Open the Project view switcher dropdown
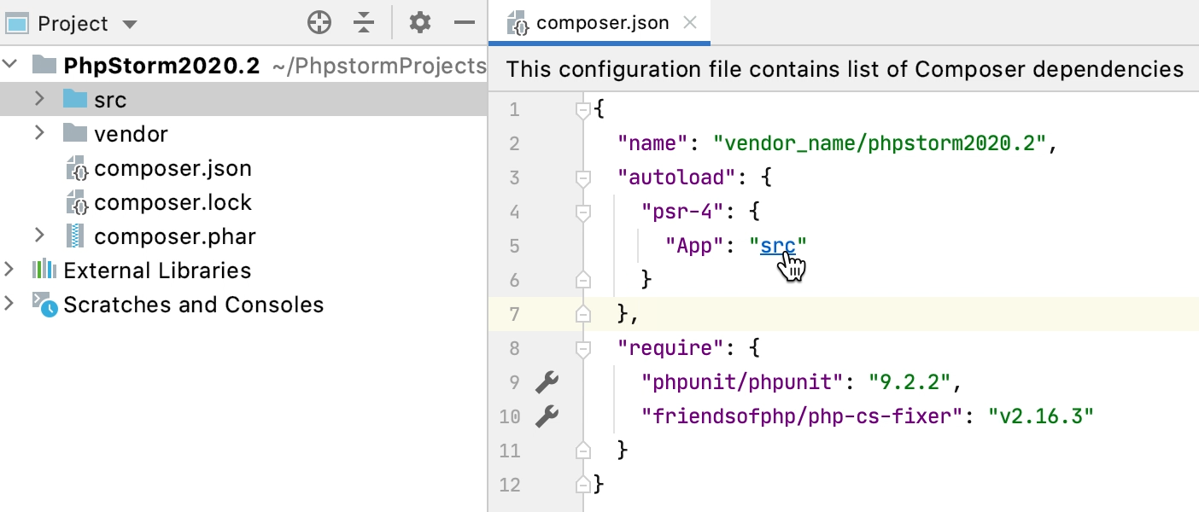The height and width of the screenshot is (512, 1199). coord(129,23)
